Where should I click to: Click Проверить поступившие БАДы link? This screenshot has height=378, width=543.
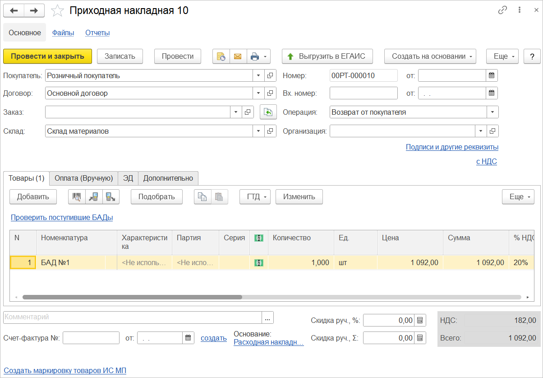pyautogui.click(x=62, y=218)
